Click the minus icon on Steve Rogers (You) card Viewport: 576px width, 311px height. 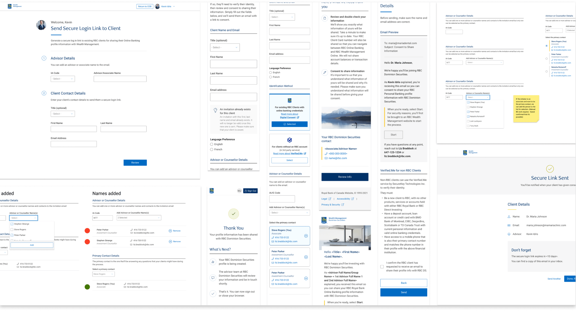306,236
